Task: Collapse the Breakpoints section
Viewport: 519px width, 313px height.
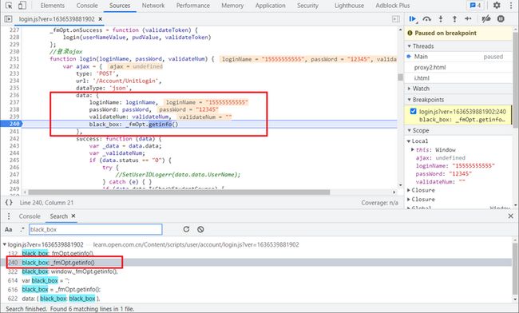Action: coord(409,100)
